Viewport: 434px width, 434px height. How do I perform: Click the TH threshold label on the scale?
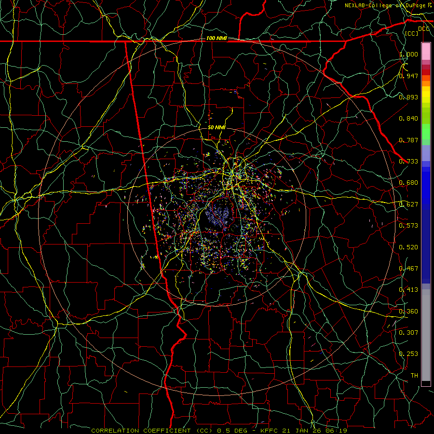pos(414,376)
